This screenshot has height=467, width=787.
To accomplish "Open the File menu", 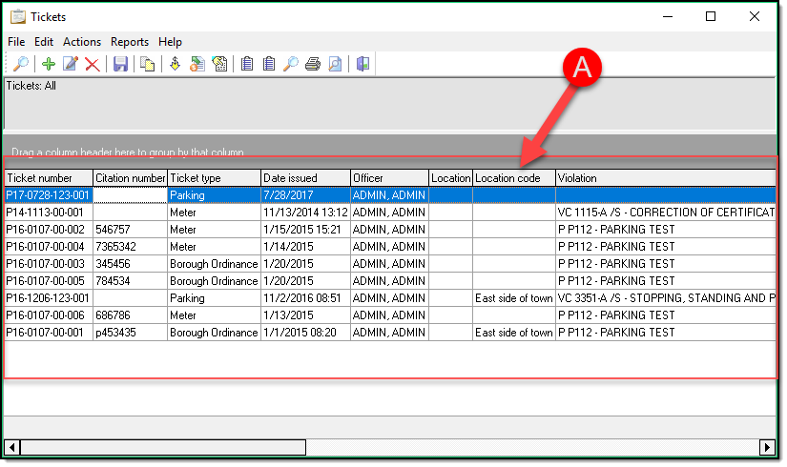I will pos(16,42).
